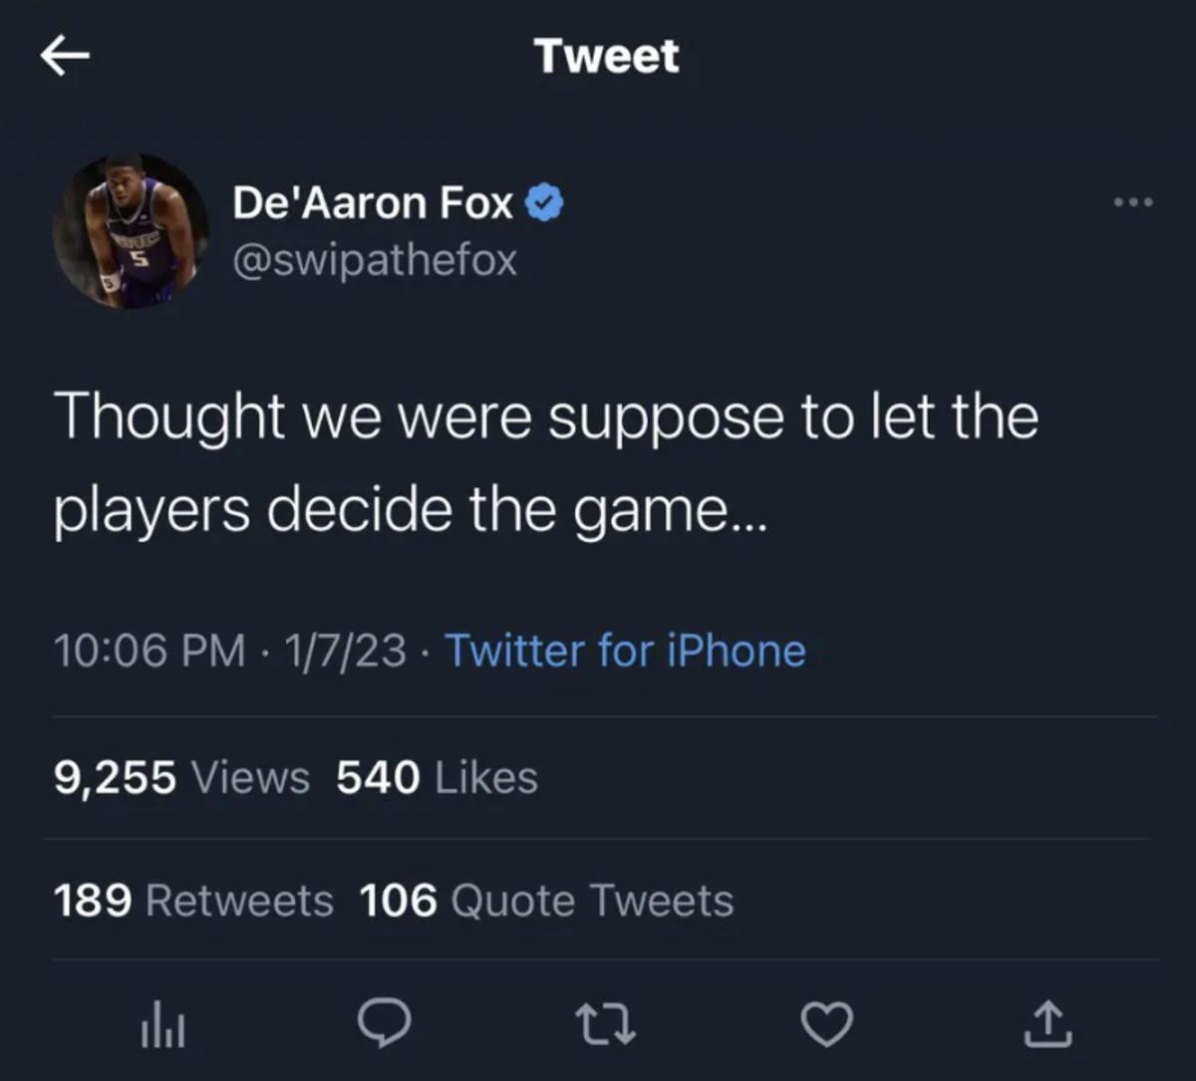View the 189 Retweets list
This screenshot has width=1196, height=1081.
(194, 900)
